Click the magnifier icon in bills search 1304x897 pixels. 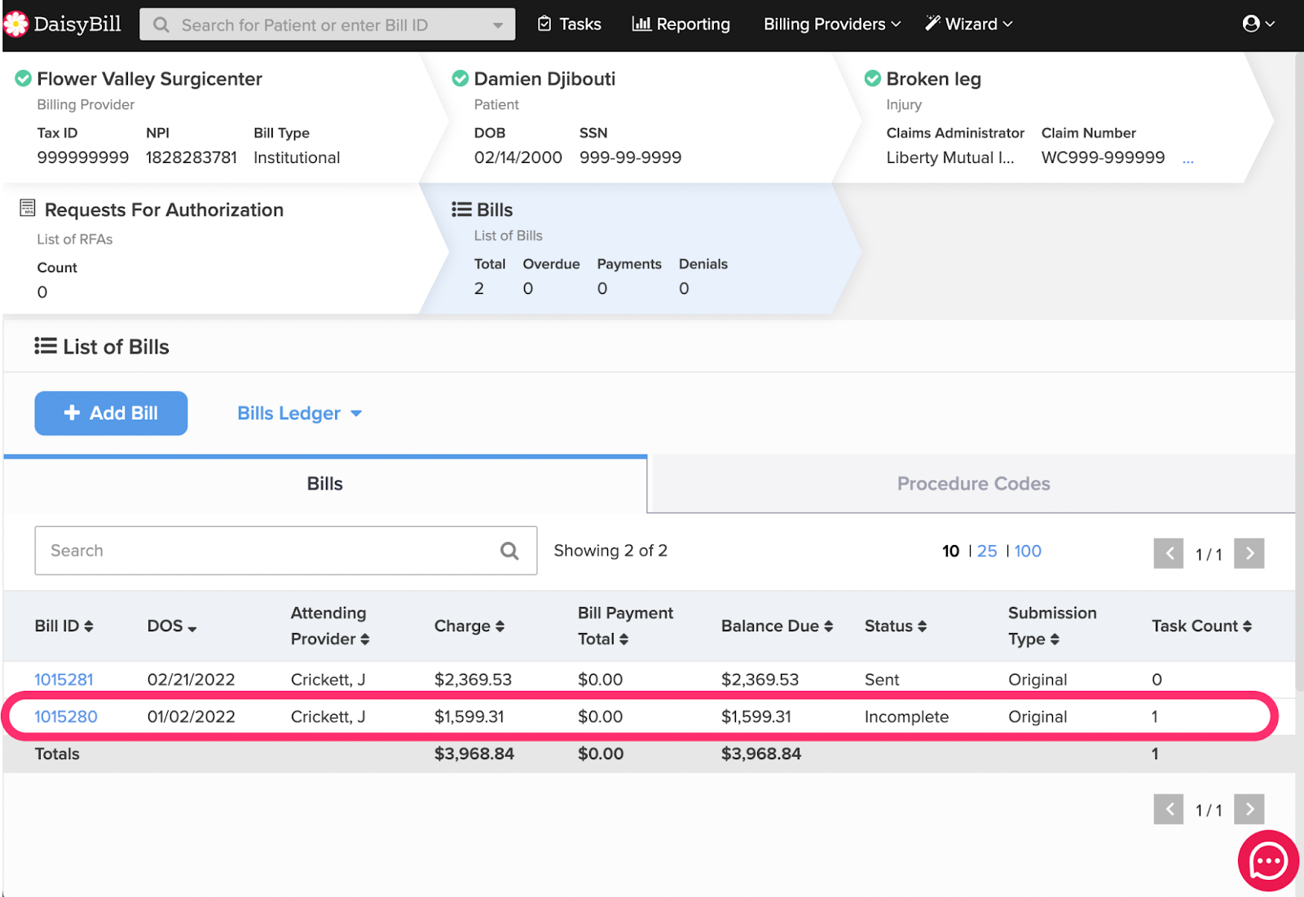(509, 552)
